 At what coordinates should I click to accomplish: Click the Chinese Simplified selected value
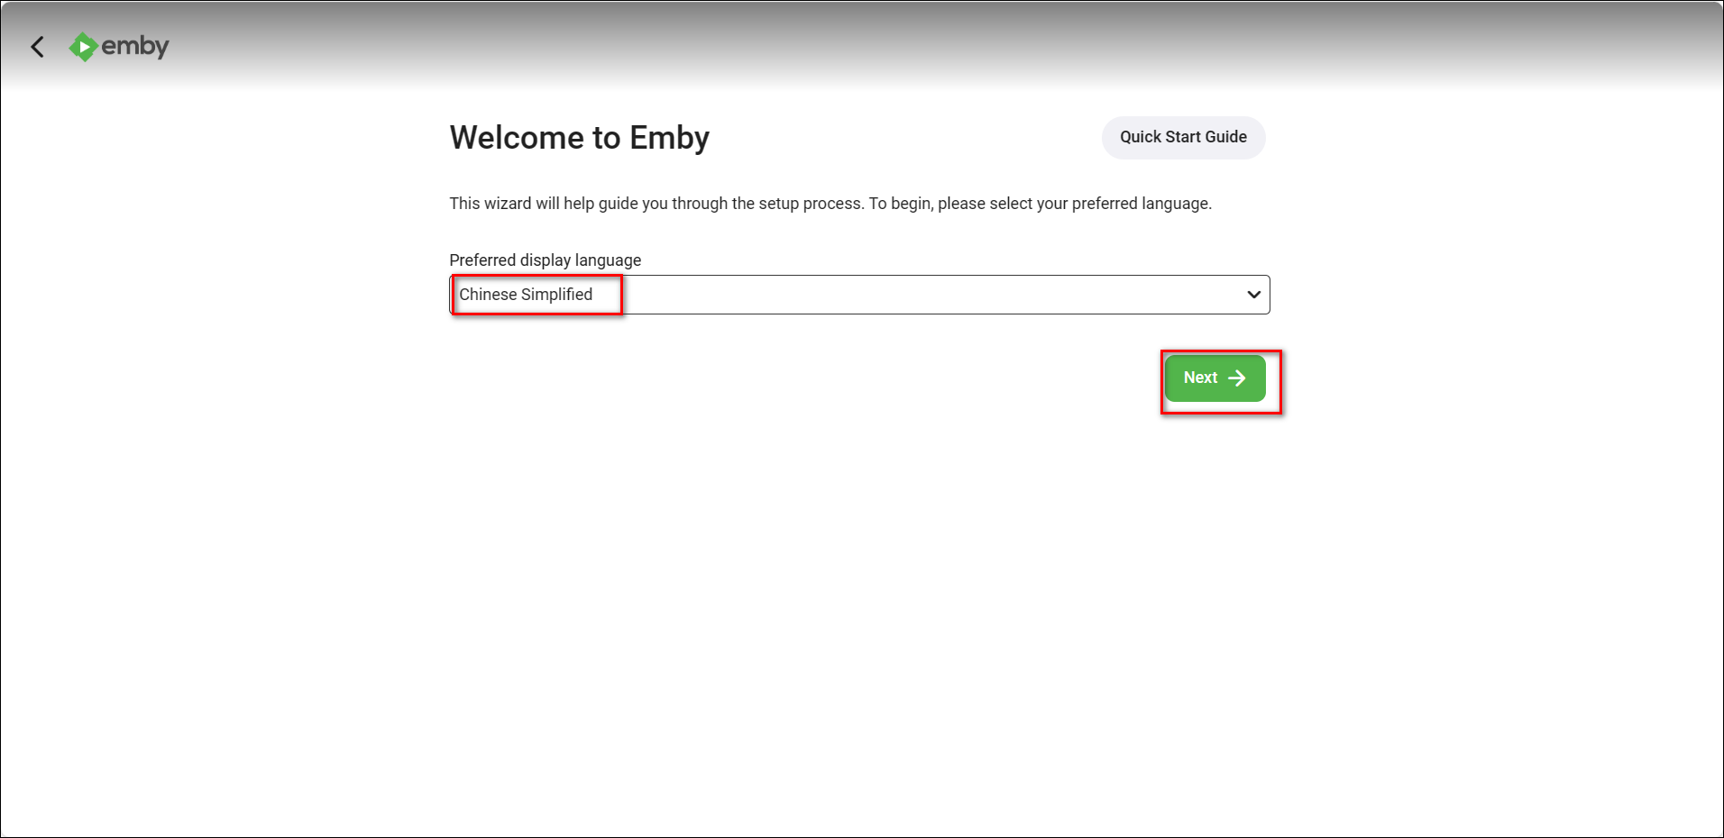[526, 295]
